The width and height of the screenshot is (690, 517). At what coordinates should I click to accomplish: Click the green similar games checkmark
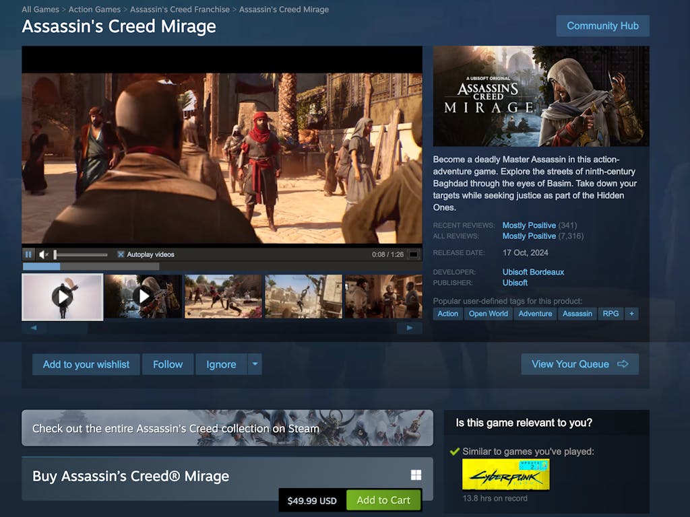point(455,452)
